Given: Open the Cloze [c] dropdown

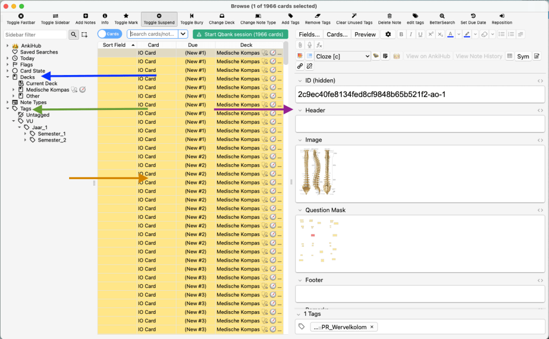Looking at the screenshot, I should [x=343, y=56].
